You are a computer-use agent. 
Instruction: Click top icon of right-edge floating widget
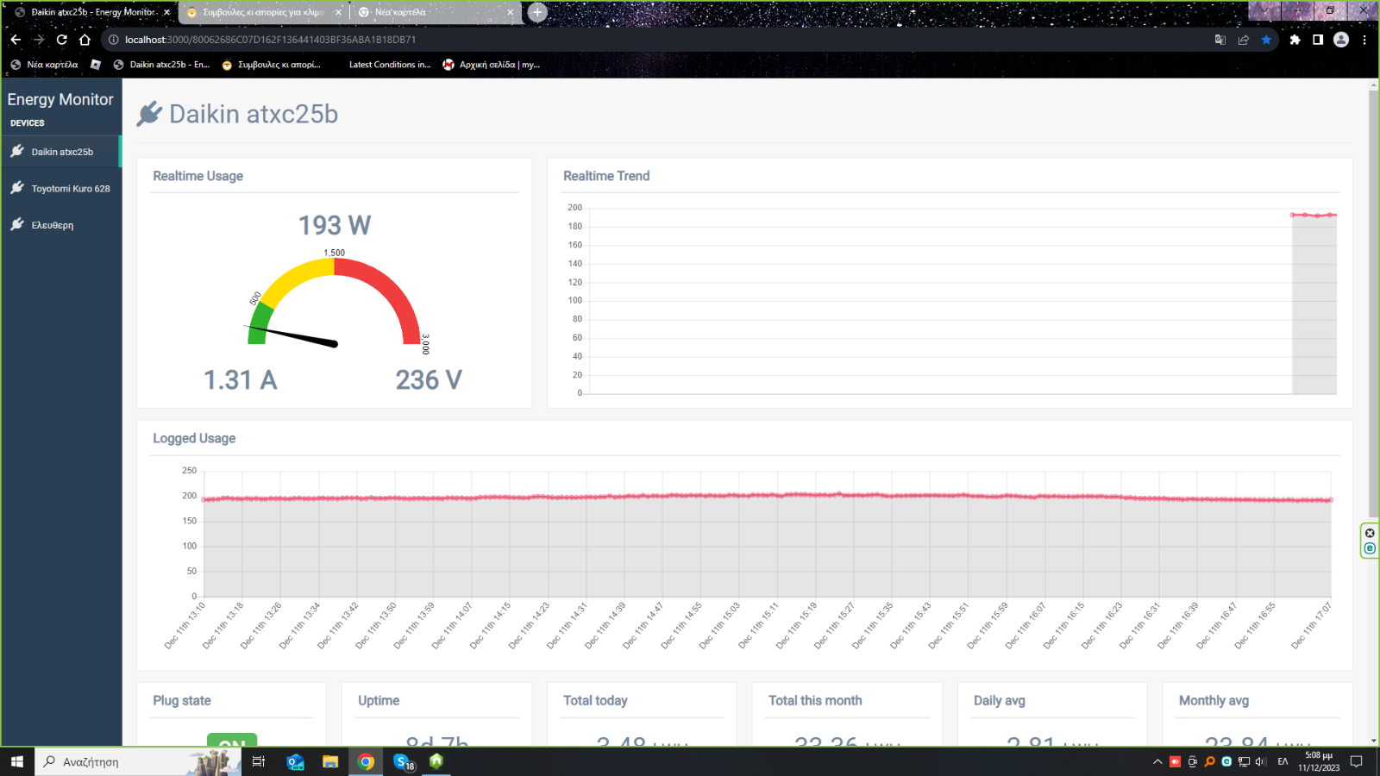[1370, 533]
